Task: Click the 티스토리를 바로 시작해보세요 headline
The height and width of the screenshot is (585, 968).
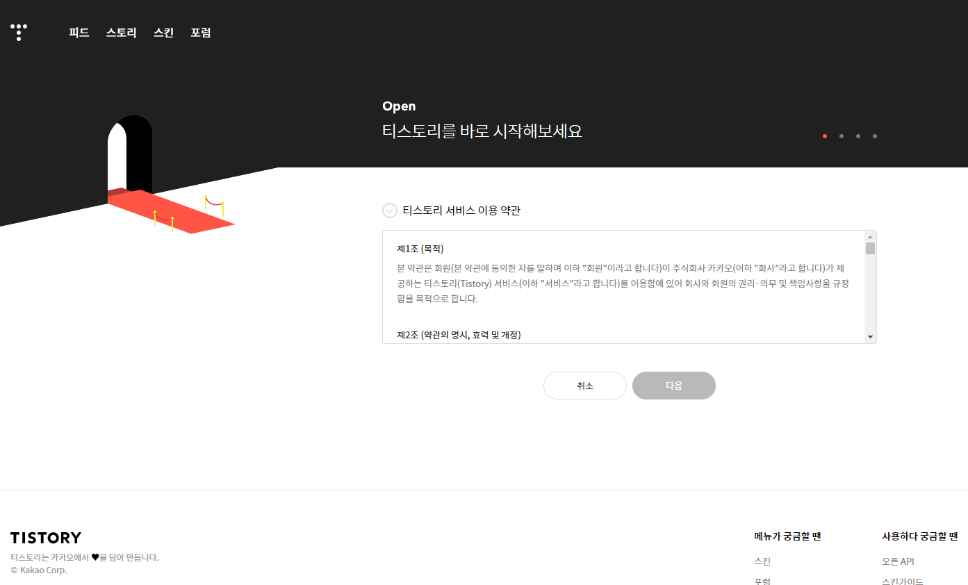Action: [x=482, y=131]
